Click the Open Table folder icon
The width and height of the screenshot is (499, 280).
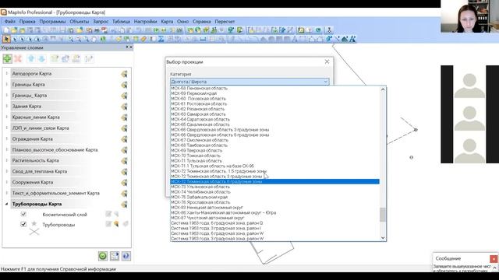(14, 30)
